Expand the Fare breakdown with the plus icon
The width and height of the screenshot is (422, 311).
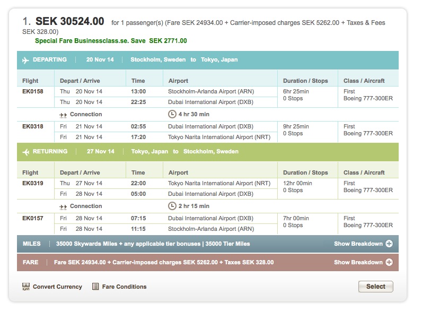(389, 262)
